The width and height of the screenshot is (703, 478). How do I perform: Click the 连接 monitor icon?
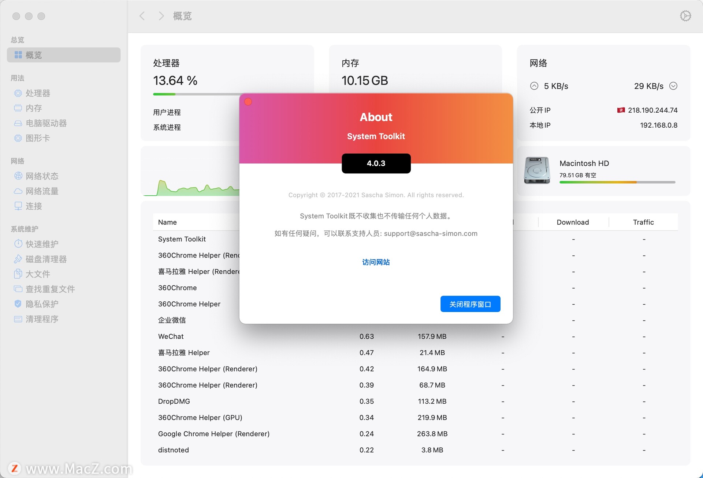pyautogui.click(x=18, y=206)
